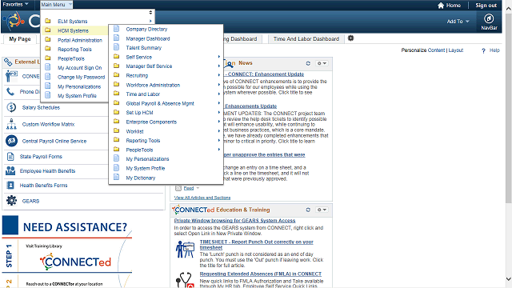The image size is (512, 288).
Task: Open the Favorites dropdown
Action: click(15, 4)
